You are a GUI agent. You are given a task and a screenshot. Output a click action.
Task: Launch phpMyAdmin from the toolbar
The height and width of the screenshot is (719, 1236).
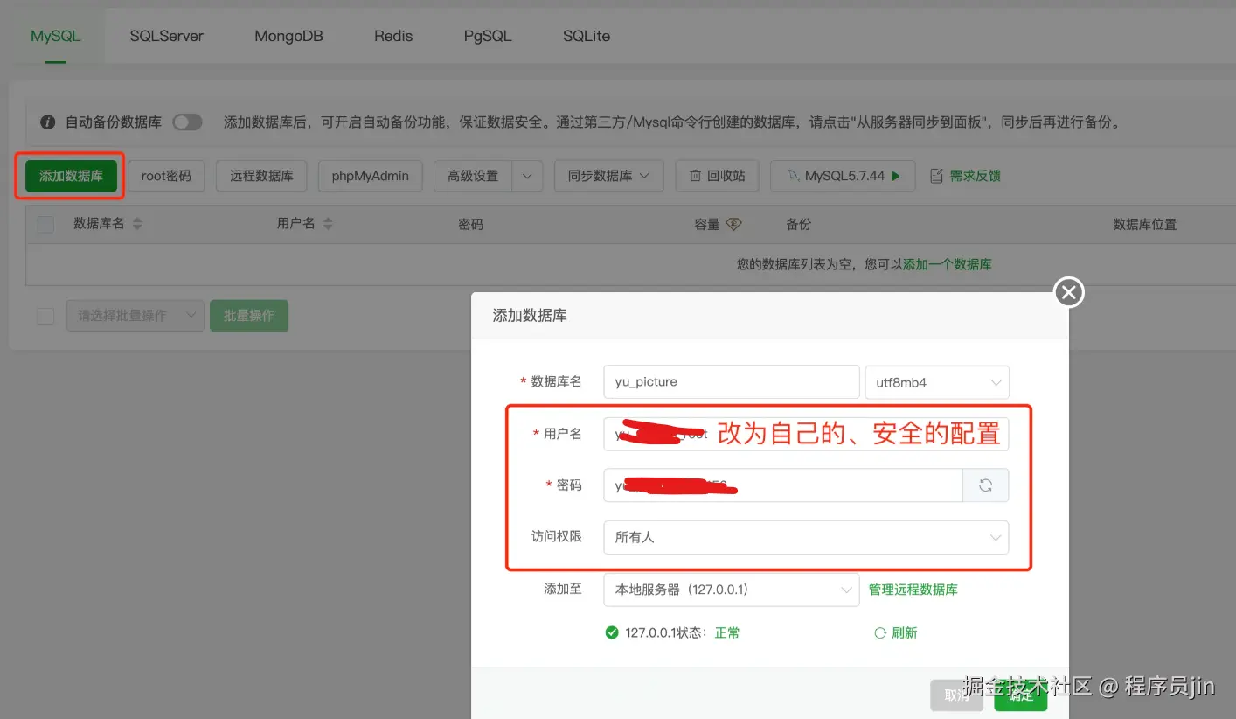pos(371,176)
